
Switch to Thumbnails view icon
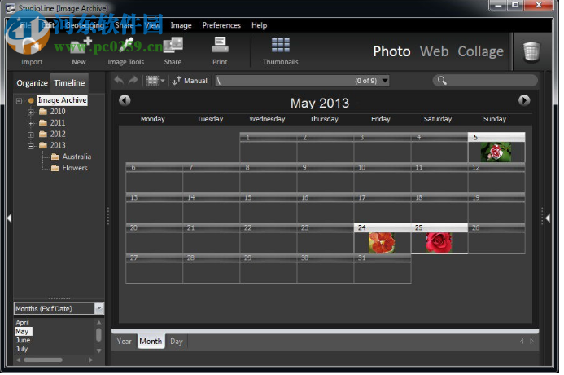point(281,51)
